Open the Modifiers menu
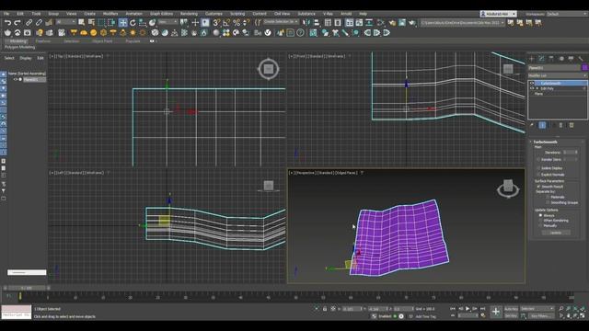 pyautogui.click(x=110, y=14)
